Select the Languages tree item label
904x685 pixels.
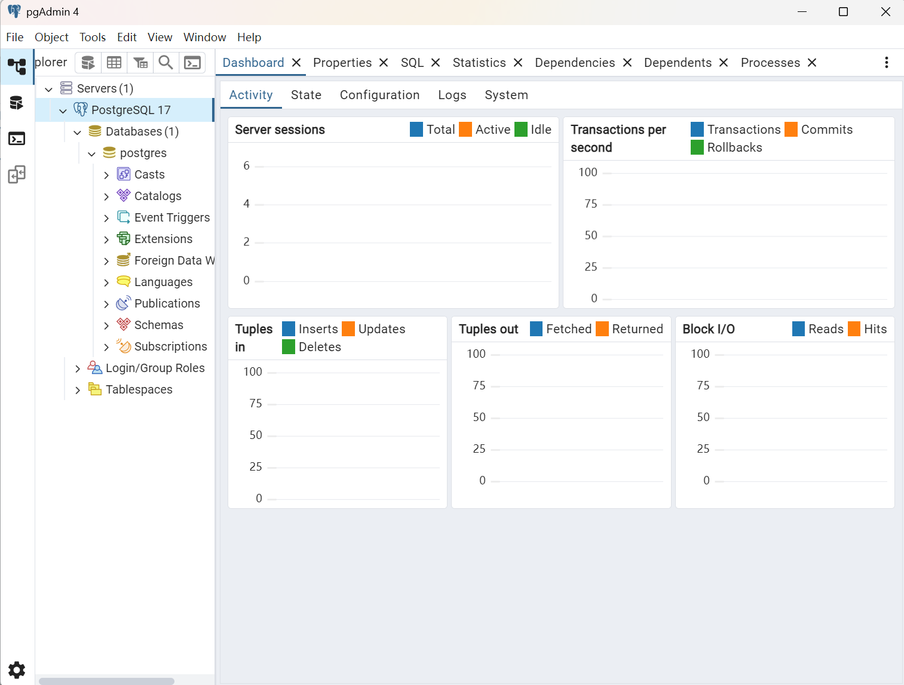(x=164, y=282)
